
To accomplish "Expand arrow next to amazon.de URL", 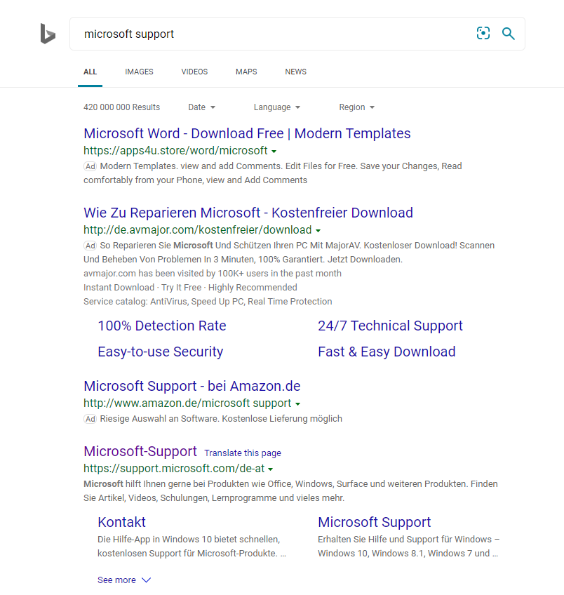I will (x=297, y=403).
